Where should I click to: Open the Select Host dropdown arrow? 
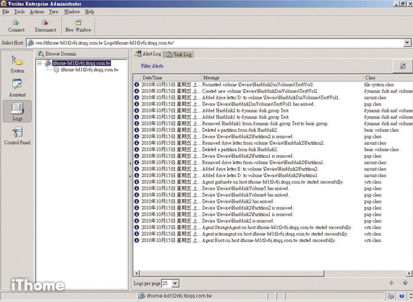tap(405, 43)
